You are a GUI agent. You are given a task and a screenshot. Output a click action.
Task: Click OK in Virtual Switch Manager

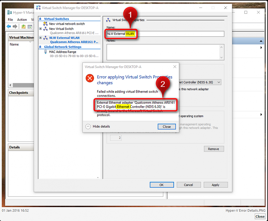[x=162, y=185]
